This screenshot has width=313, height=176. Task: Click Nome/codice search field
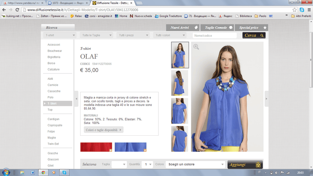point(214,36)
